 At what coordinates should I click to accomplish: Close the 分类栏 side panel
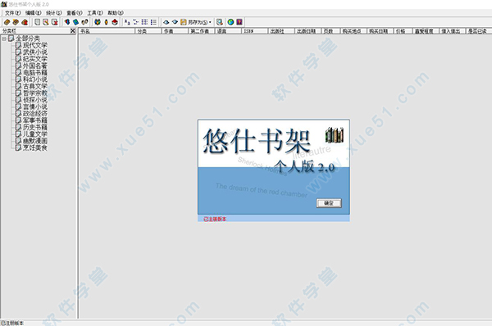click(x=72, y=31)
